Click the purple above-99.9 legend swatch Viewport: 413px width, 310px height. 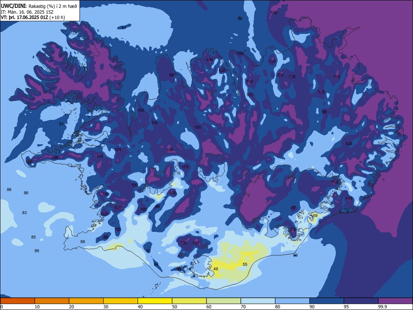pos(395,301)
